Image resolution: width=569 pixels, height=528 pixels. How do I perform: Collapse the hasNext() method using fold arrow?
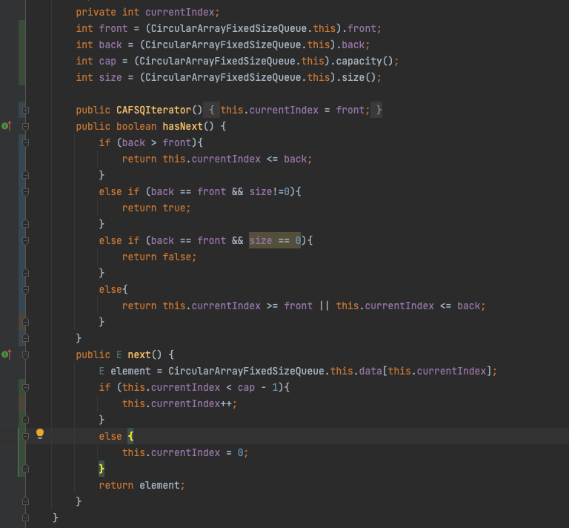click(x=25, y=127)
